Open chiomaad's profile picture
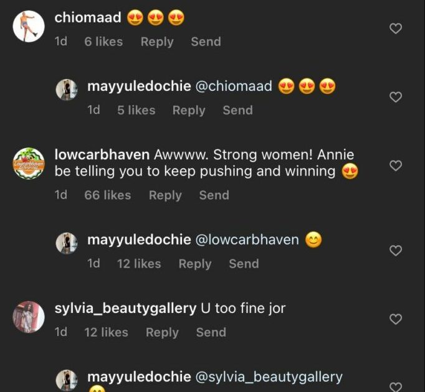 pos(29,26)
